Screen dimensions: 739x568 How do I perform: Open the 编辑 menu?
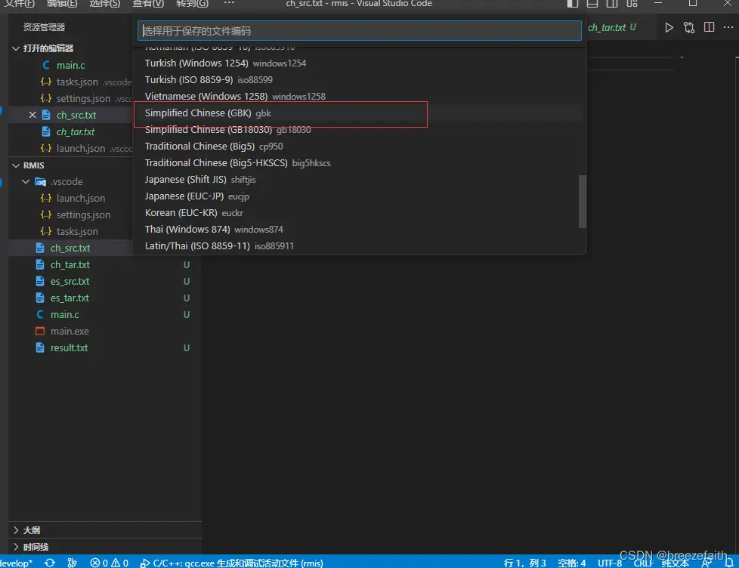tap(62, 4)
